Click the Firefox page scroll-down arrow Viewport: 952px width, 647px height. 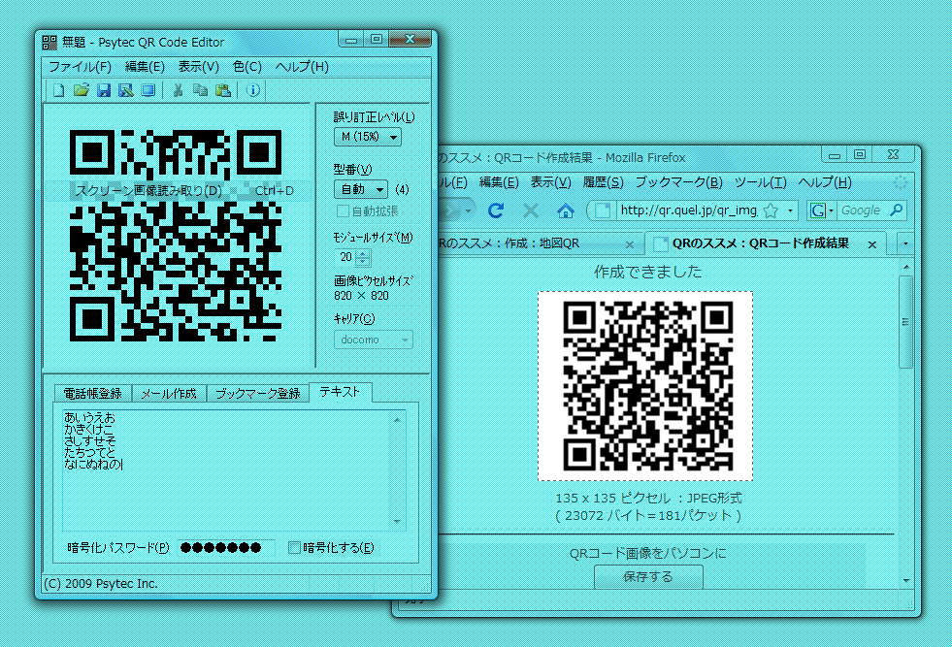[x=905, y=580]
